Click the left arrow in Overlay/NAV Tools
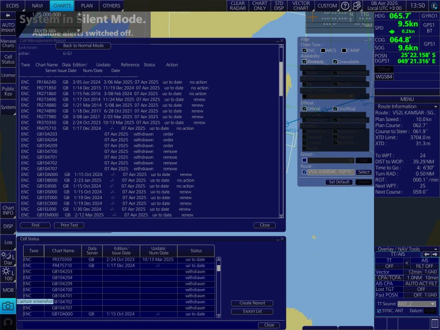The height and width of the screenshot is (330, 440). 427,254
